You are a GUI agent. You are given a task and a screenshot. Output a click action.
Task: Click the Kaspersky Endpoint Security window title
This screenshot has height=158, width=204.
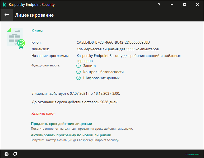32,4
